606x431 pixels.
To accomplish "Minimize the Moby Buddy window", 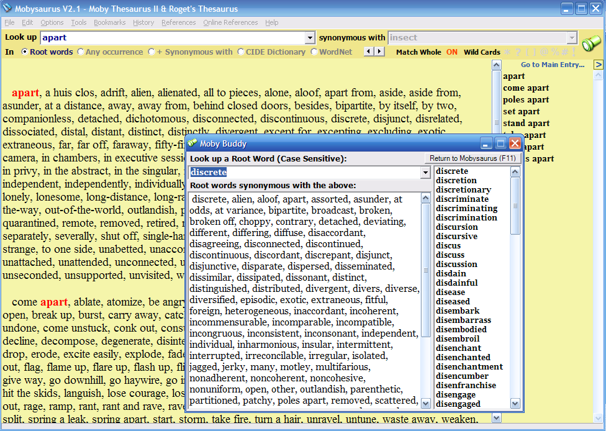I will (486, 144).
